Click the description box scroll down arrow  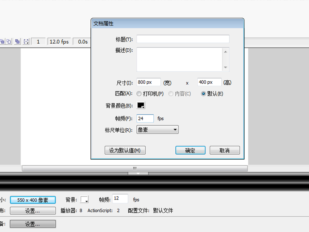[226, 67]
